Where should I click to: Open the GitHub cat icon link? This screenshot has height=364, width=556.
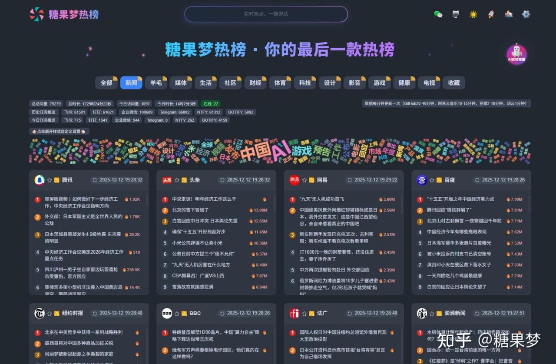click(x=455, y=14)
